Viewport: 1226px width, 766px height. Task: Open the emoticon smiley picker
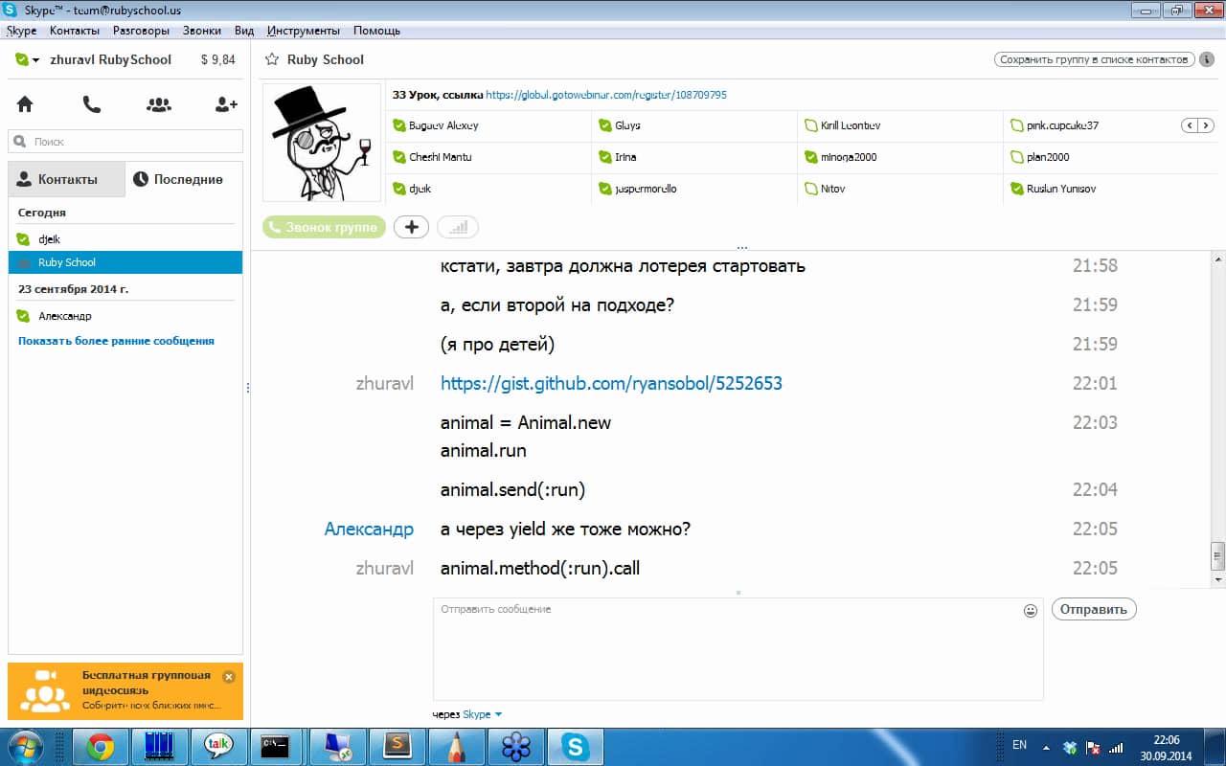(1031, 610)
